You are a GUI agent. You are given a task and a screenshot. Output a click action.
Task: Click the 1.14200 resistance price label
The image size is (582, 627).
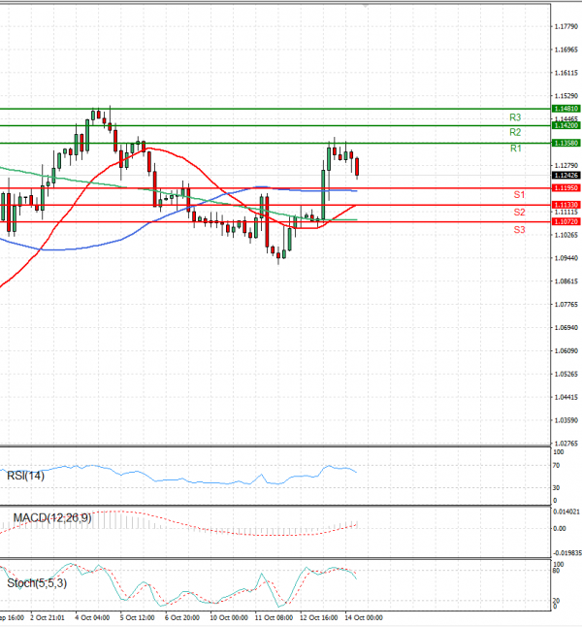[x=566, y=125]
